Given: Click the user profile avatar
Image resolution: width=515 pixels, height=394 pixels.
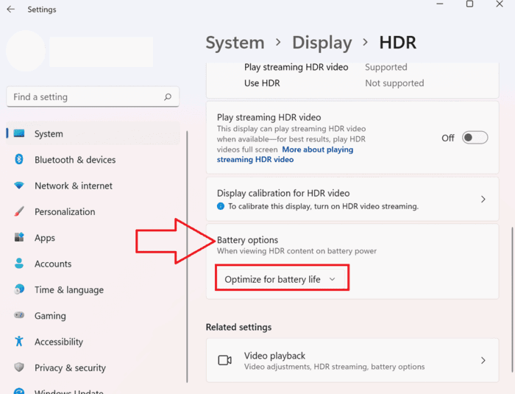Looking at the screenshot, I should click(x=26, y=51).
